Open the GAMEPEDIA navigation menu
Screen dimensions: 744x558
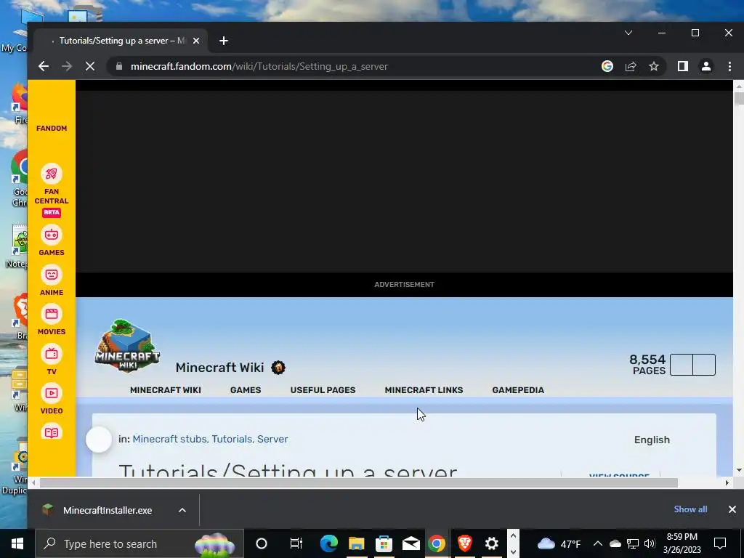click(x=518, y=390)
